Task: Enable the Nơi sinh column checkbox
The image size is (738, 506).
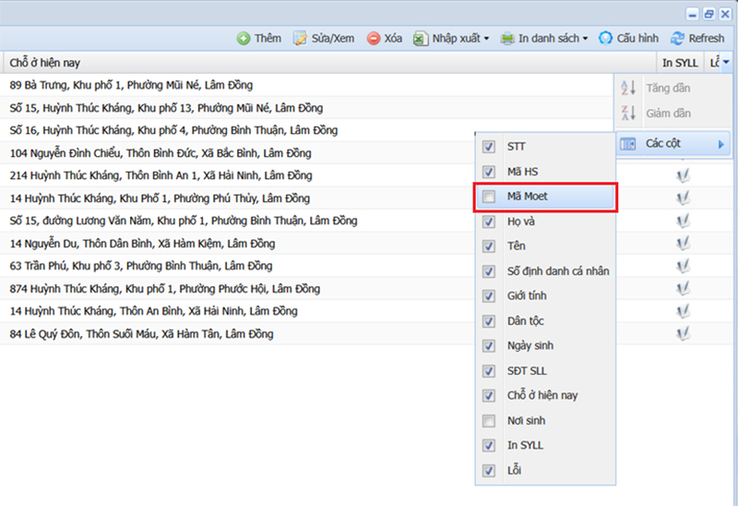Action: 489,421
